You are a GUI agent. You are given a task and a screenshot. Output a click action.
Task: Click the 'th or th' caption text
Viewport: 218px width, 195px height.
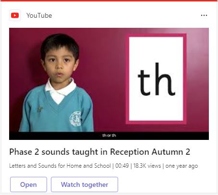coord(109,136)
